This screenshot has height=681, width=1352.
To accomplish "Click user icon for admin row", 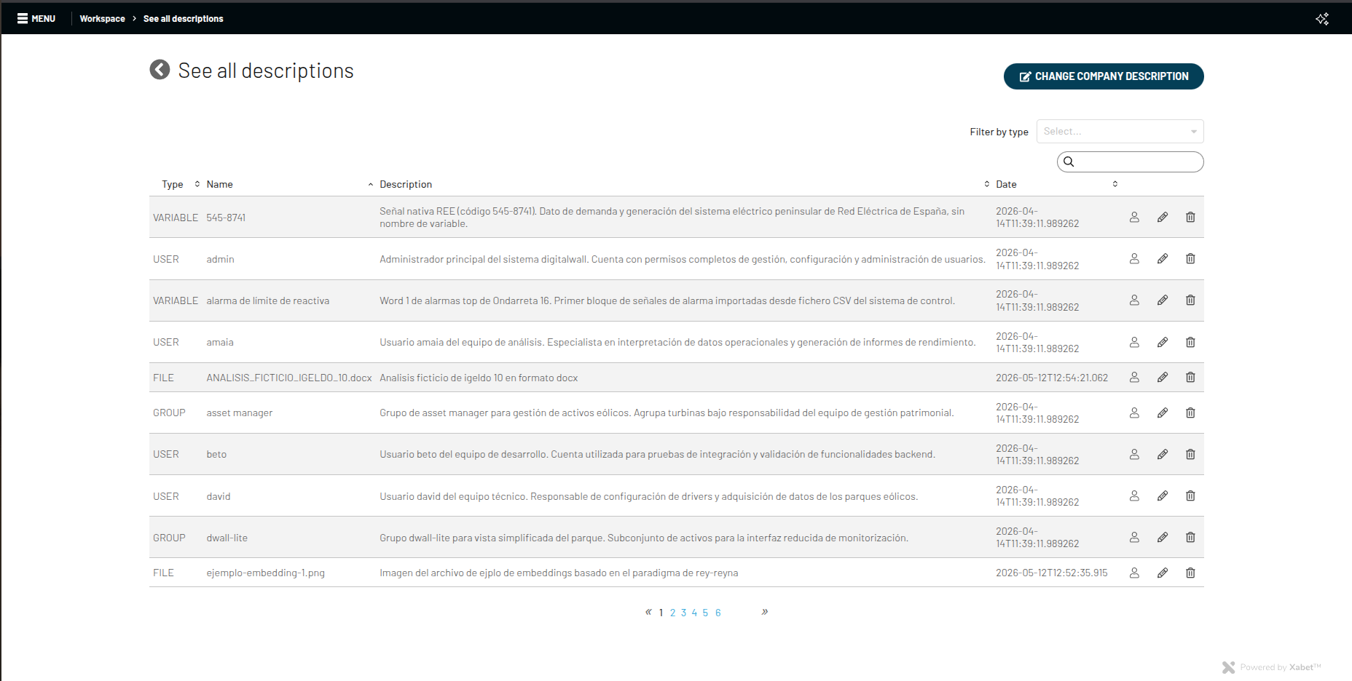I will pos(1134,258).
